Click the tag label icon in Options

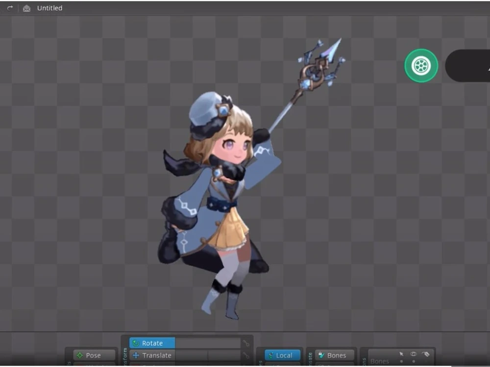point(426,354)
